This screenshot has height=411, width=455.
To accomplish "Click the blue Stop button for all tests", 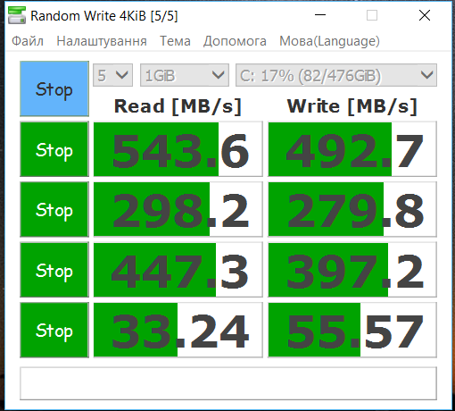I will click(x=54, y=88).
